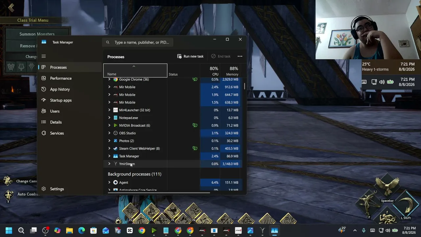Open the Task Manager navigation hamburger menu
The image size is (421, 237).
(43, 56)
